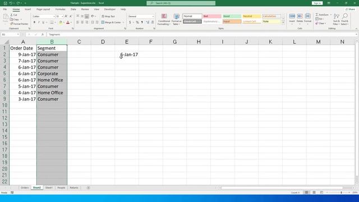
Task: Click Undo arrow in title bar
Action: (x=11, y=3)
